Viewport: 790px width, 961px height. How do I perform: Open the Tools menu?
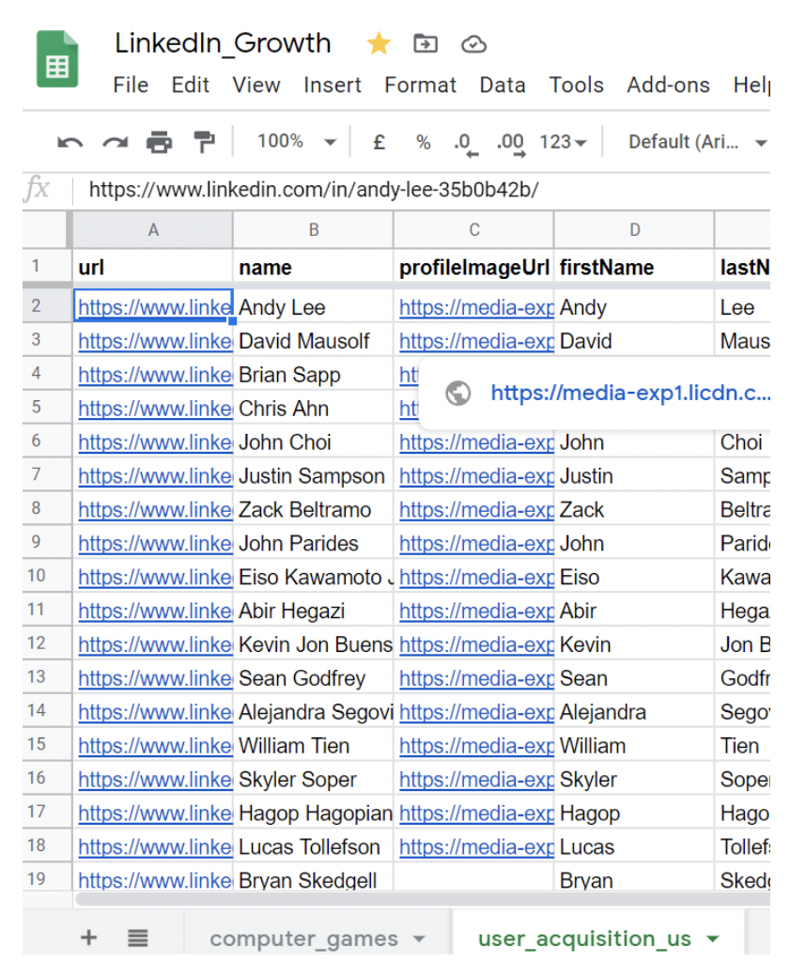tap(576, 85)
